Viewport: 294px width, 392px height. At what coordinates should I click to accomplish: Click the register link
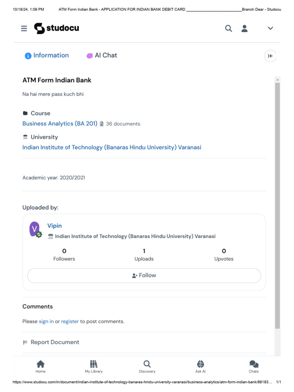[70, 322]
